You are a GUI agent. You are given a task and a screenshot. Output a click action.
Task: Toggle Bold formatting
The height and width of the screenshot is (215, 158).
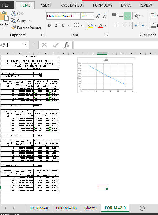coord(50,25)
